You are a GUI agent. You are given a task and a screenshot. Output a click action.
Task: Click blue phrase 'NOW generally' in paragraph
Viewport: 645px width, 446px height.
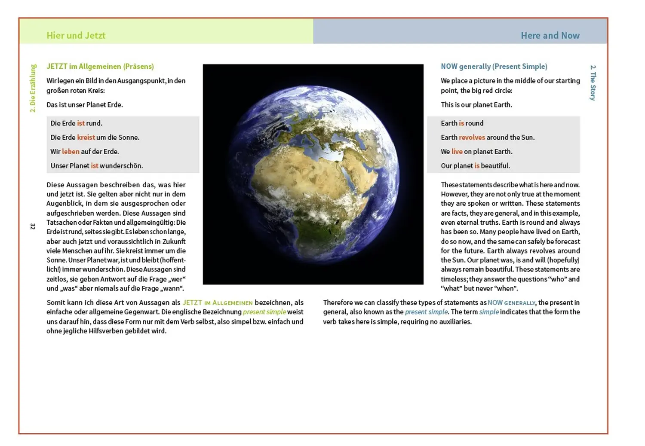click(511, 302)
